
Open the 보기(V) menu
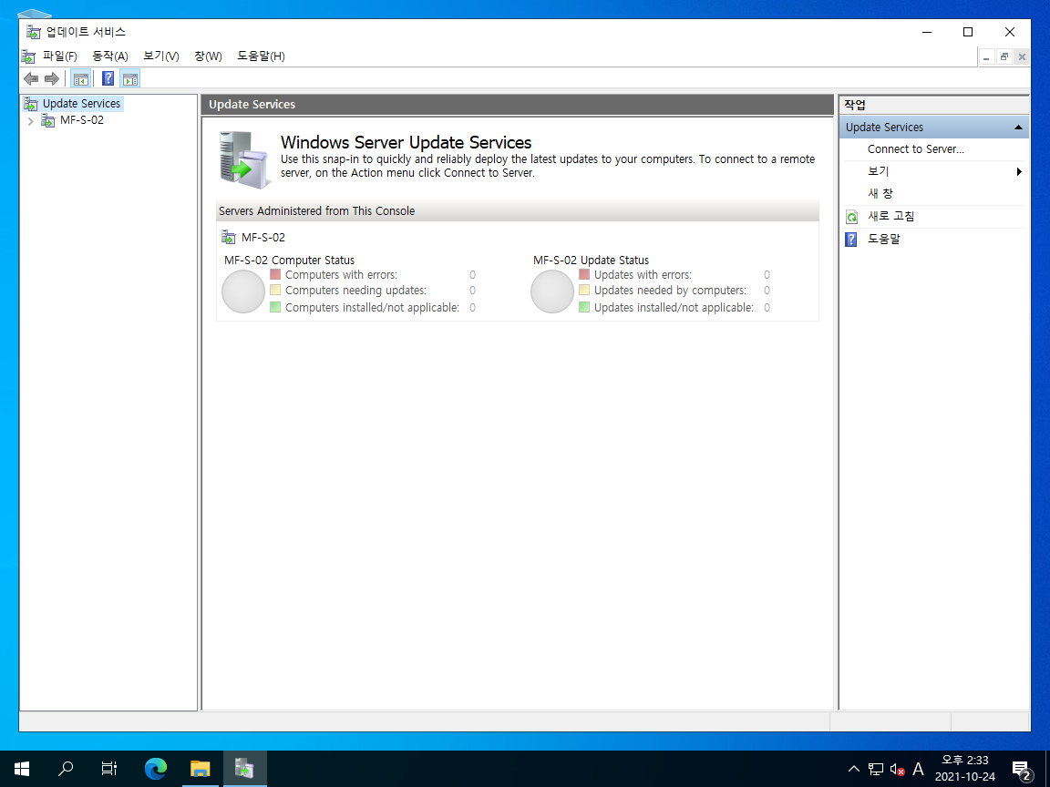(x=161, y=56)
